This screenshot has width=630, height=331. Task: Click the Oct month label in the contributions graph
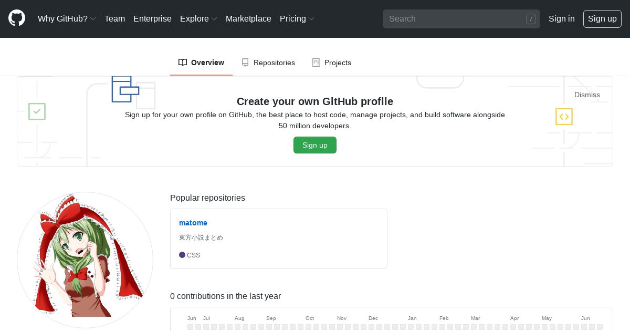310,318
